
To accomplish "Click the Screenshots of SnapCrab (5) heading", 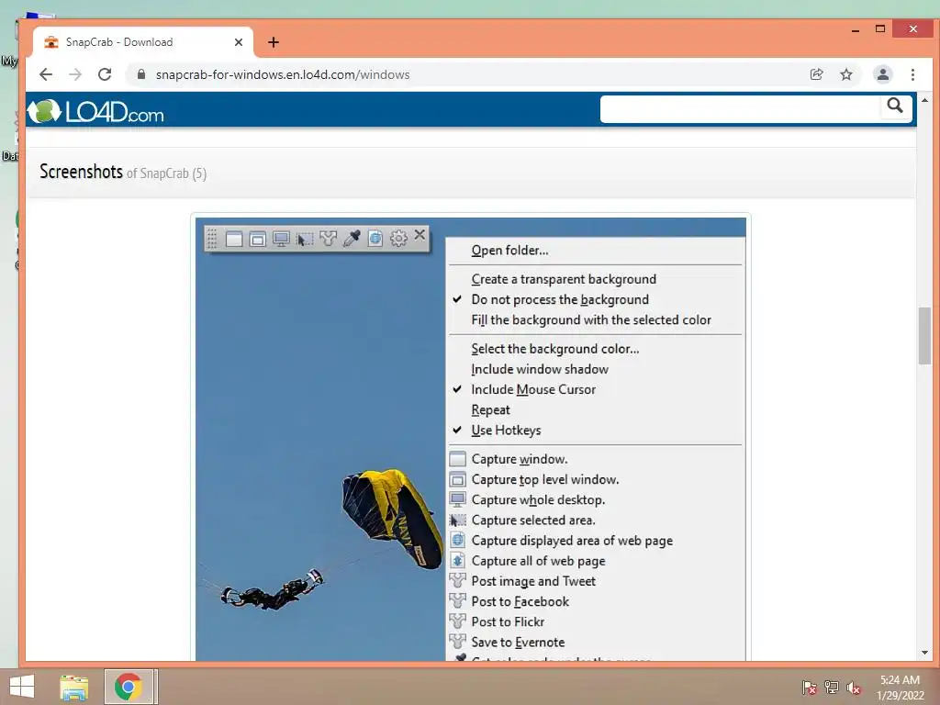I will (x=123, y=172).
